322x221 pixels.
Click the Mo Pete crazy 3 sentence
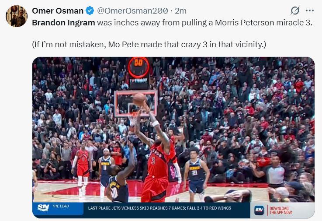149,44
